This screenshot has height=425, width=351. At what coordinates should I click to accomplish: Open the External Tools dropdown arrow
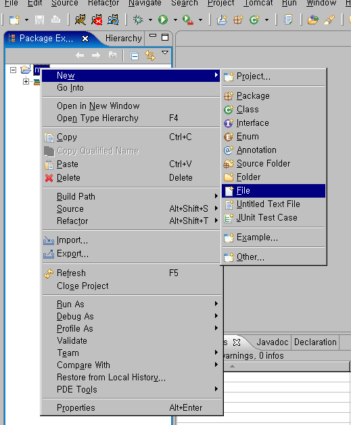(200, 20)
